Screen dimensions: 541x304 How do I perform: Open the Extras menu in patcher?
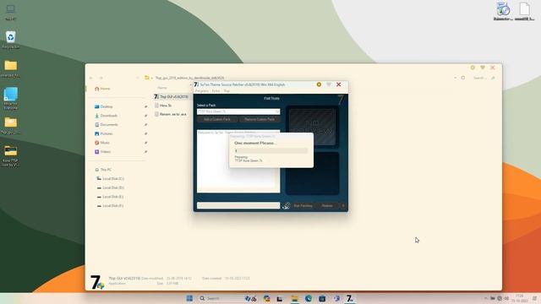[x=216, y=91]
